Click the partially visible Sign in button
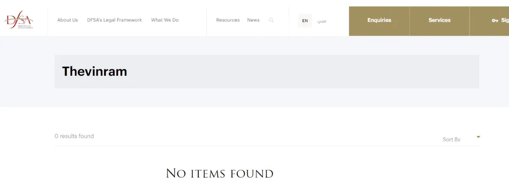This screenshot has width=509, height=190. (489, 21)
